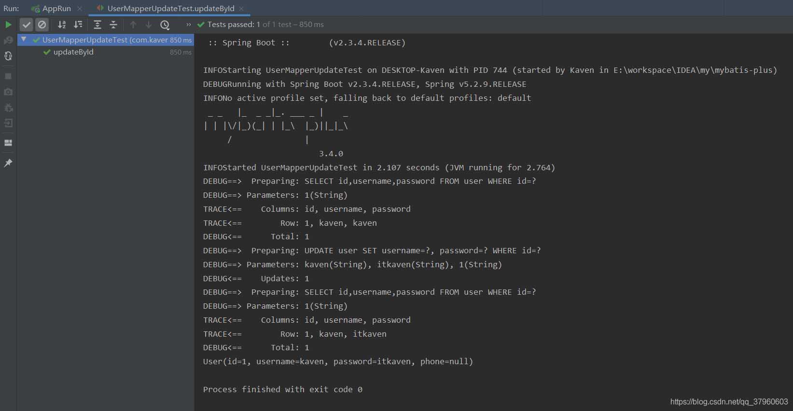Collapse the UserMapperUpdateTest tree node
Image resolution: width=793 pixels, height=411 pixels.
click(x=24, y=40)
